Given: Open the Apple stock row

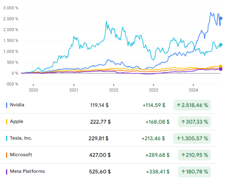Looking at the screenshot, I should point(16,122).
